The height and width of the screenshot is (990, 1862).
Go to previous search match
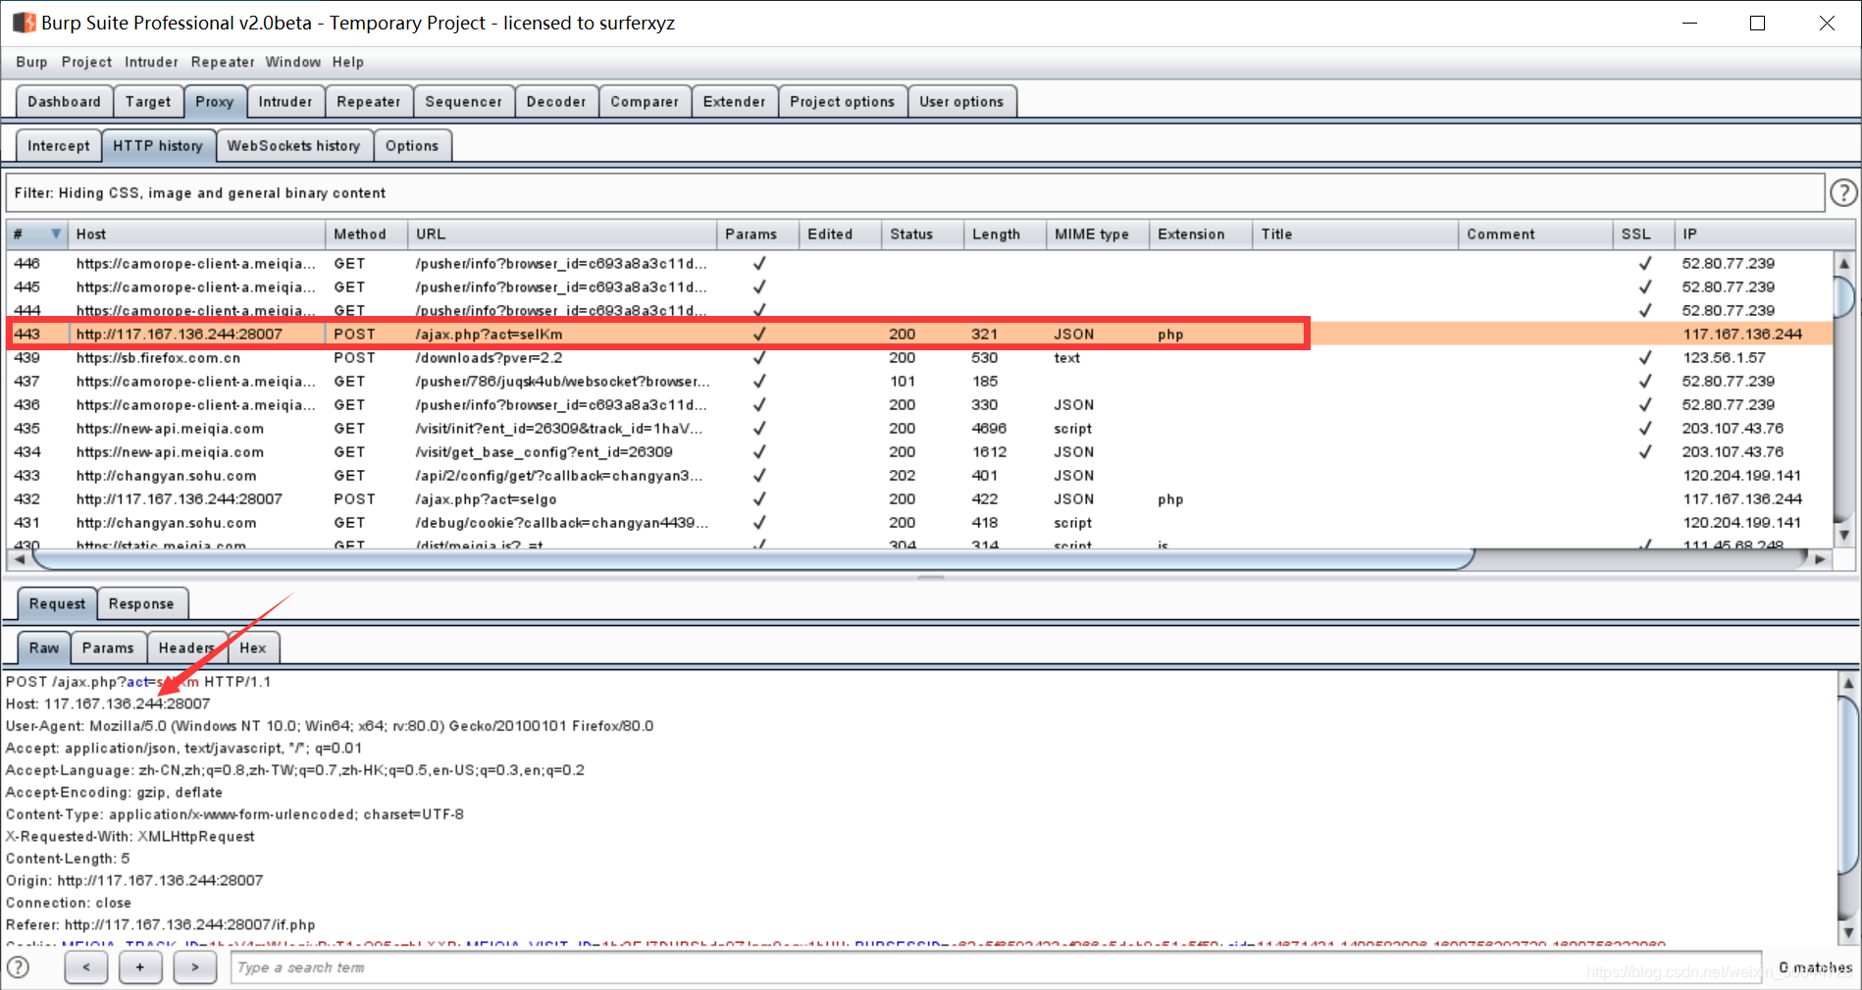86,967
